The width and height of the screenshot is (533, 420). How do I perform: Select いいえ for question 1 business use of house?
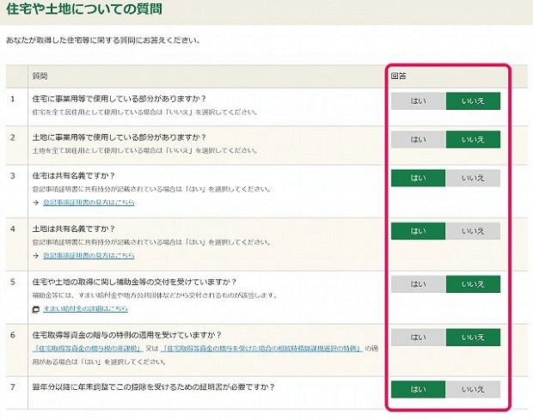[x=473, y=100]
